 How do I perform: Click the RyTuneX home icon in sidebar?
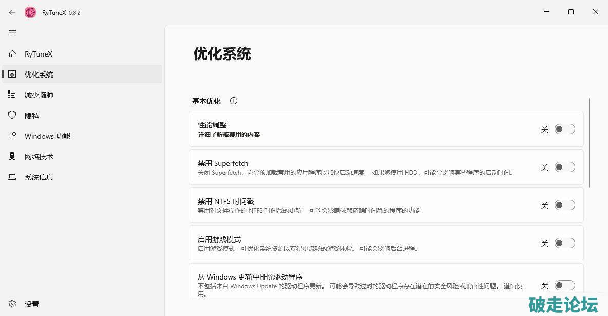12,54
